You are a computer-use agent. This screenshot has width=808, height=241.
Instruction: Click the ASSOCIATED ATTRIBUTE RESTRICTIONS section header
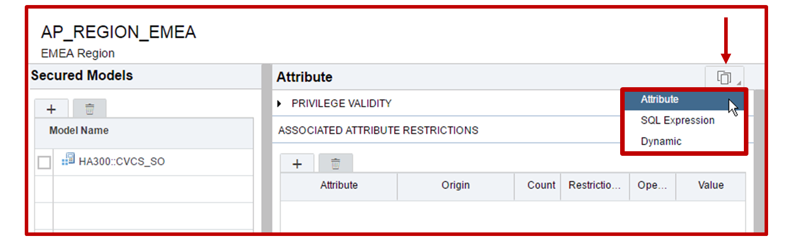[x=378, y=131]
